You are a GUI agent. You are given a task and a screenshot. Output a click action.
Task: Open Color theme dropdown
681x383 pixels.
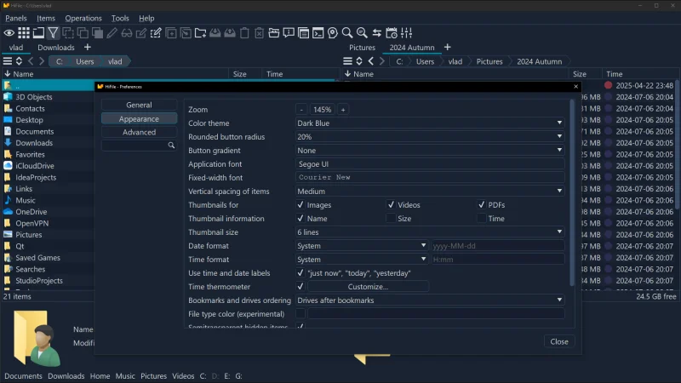point(430,123)
